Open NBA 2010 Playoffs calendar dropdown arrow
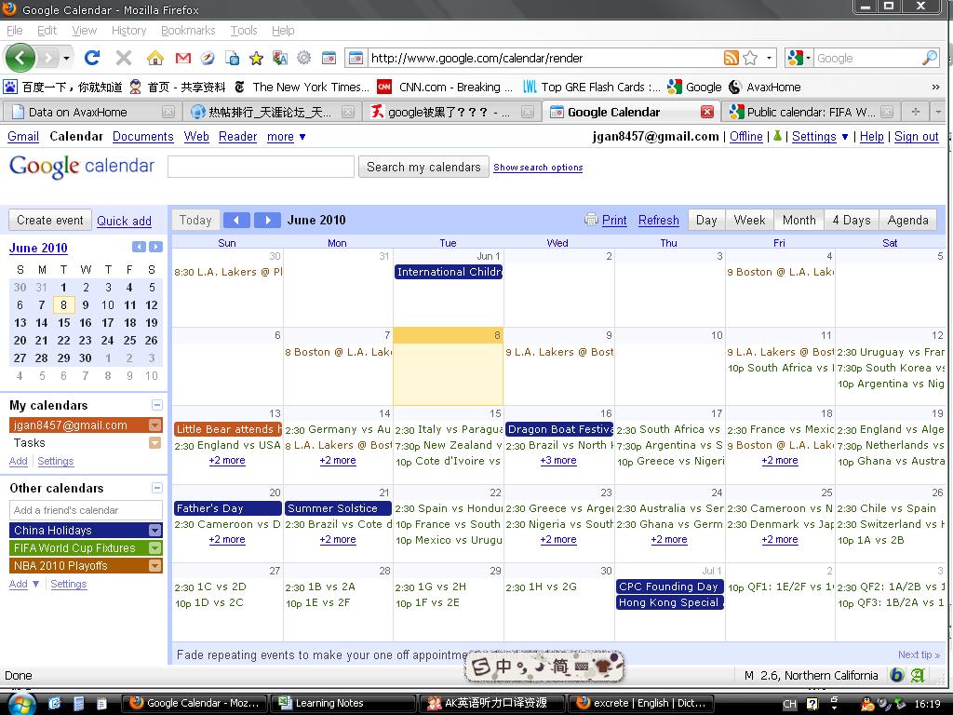953x715 pixels. point(155,566)
